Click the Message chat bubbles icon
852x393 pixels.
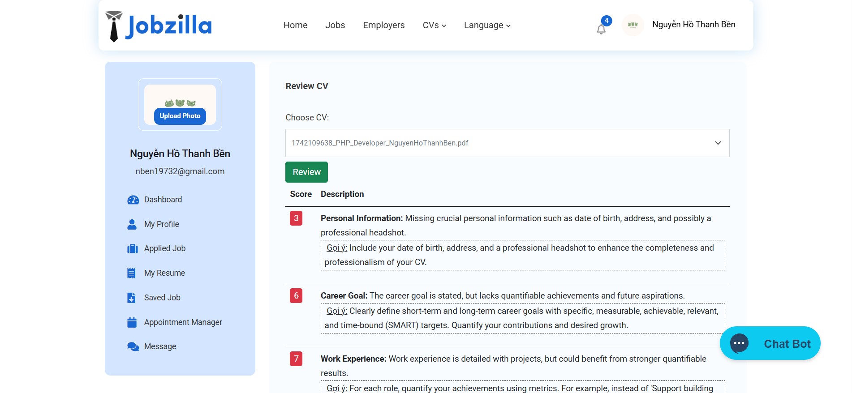(133, 346)
